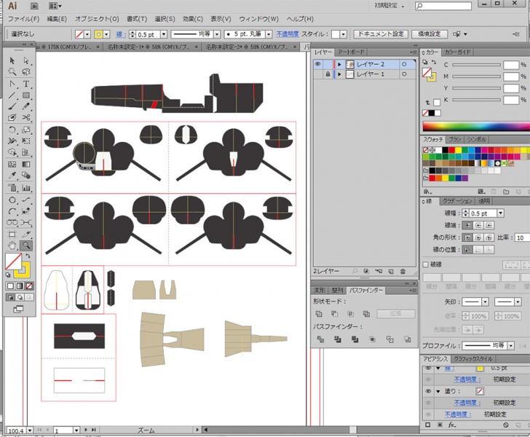Open the 均等 stroke profile dropdown in control bar
This screenshot has width=530, height=437.
point(217,34)
